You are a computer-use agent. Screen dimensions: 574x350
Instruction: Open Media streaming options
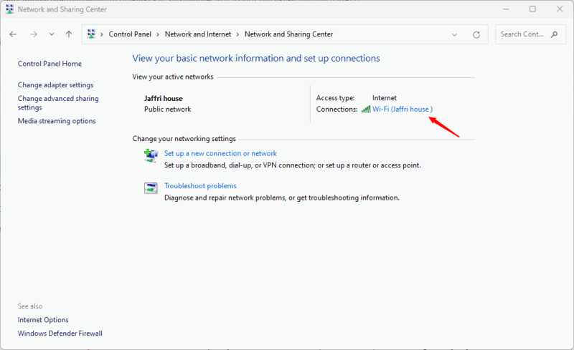point(57,121)
